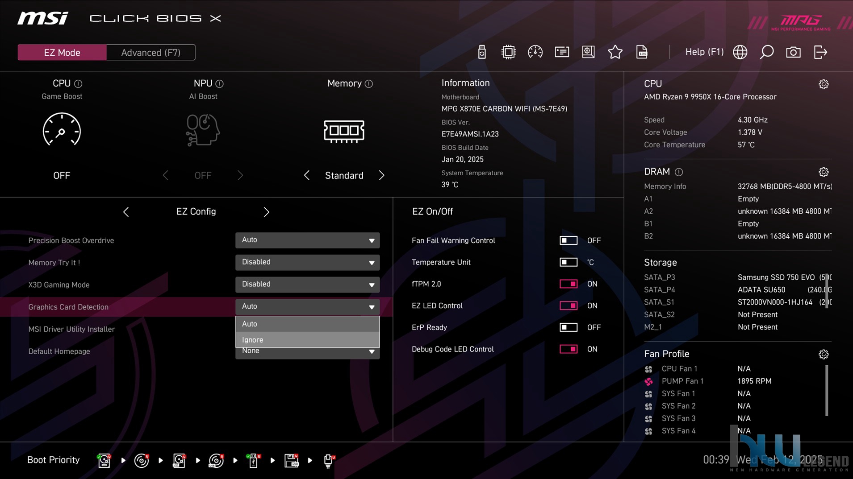Open X3D Gaming Mode dropdown
853x479 pixels.
click(x=307, y=285)
